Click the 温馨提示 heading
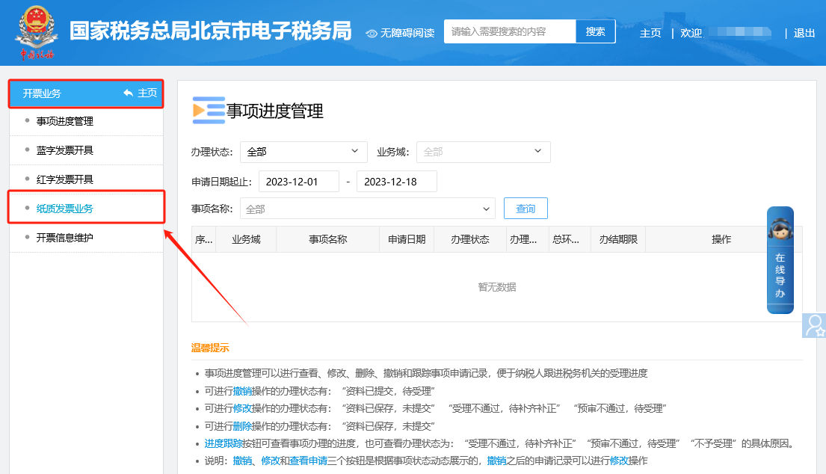The height and width of the screenshot is (474, 826). (210, 348)
